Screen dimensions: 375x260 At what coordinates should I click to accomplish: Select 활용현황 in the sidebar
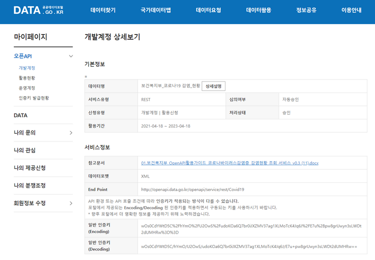coord(27,78)
